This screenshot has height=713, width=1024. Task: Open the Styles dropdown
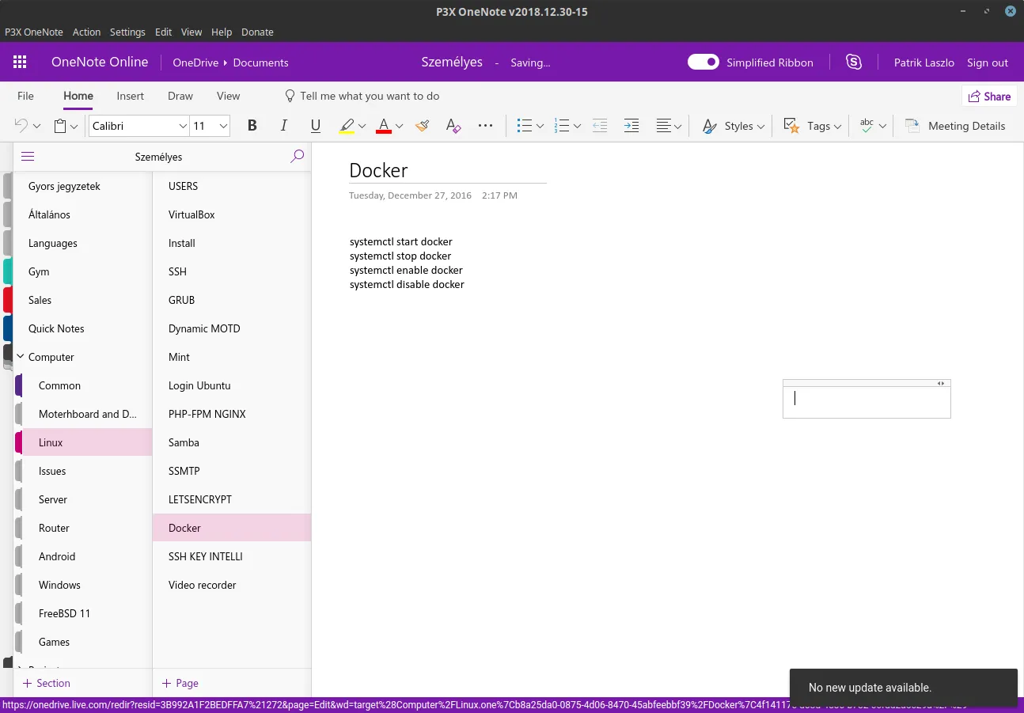[736, 125]
